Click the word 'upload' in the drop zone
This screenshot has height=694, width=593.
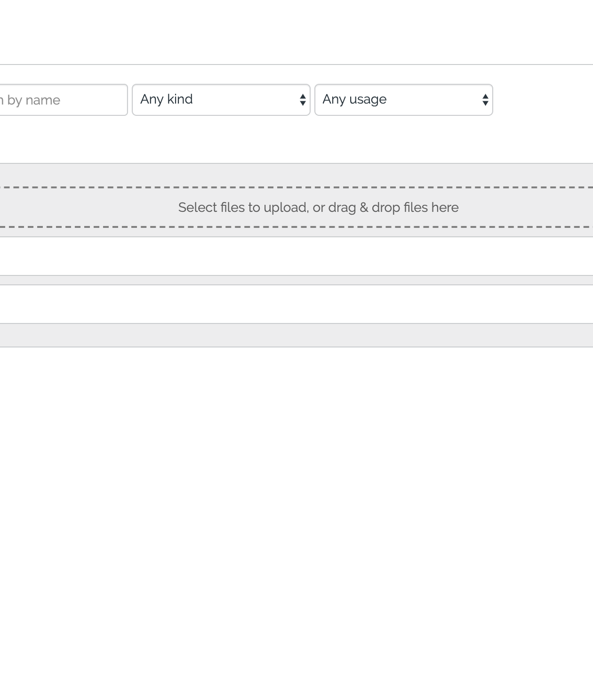pos(286,208)
